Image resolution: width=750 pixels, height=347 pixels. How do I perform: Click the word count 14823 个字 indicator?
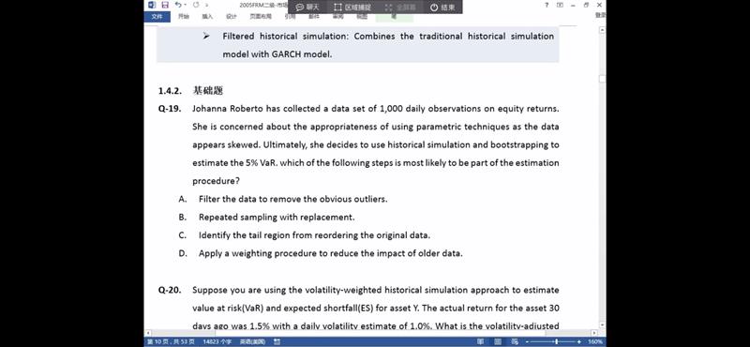[217, 341]
